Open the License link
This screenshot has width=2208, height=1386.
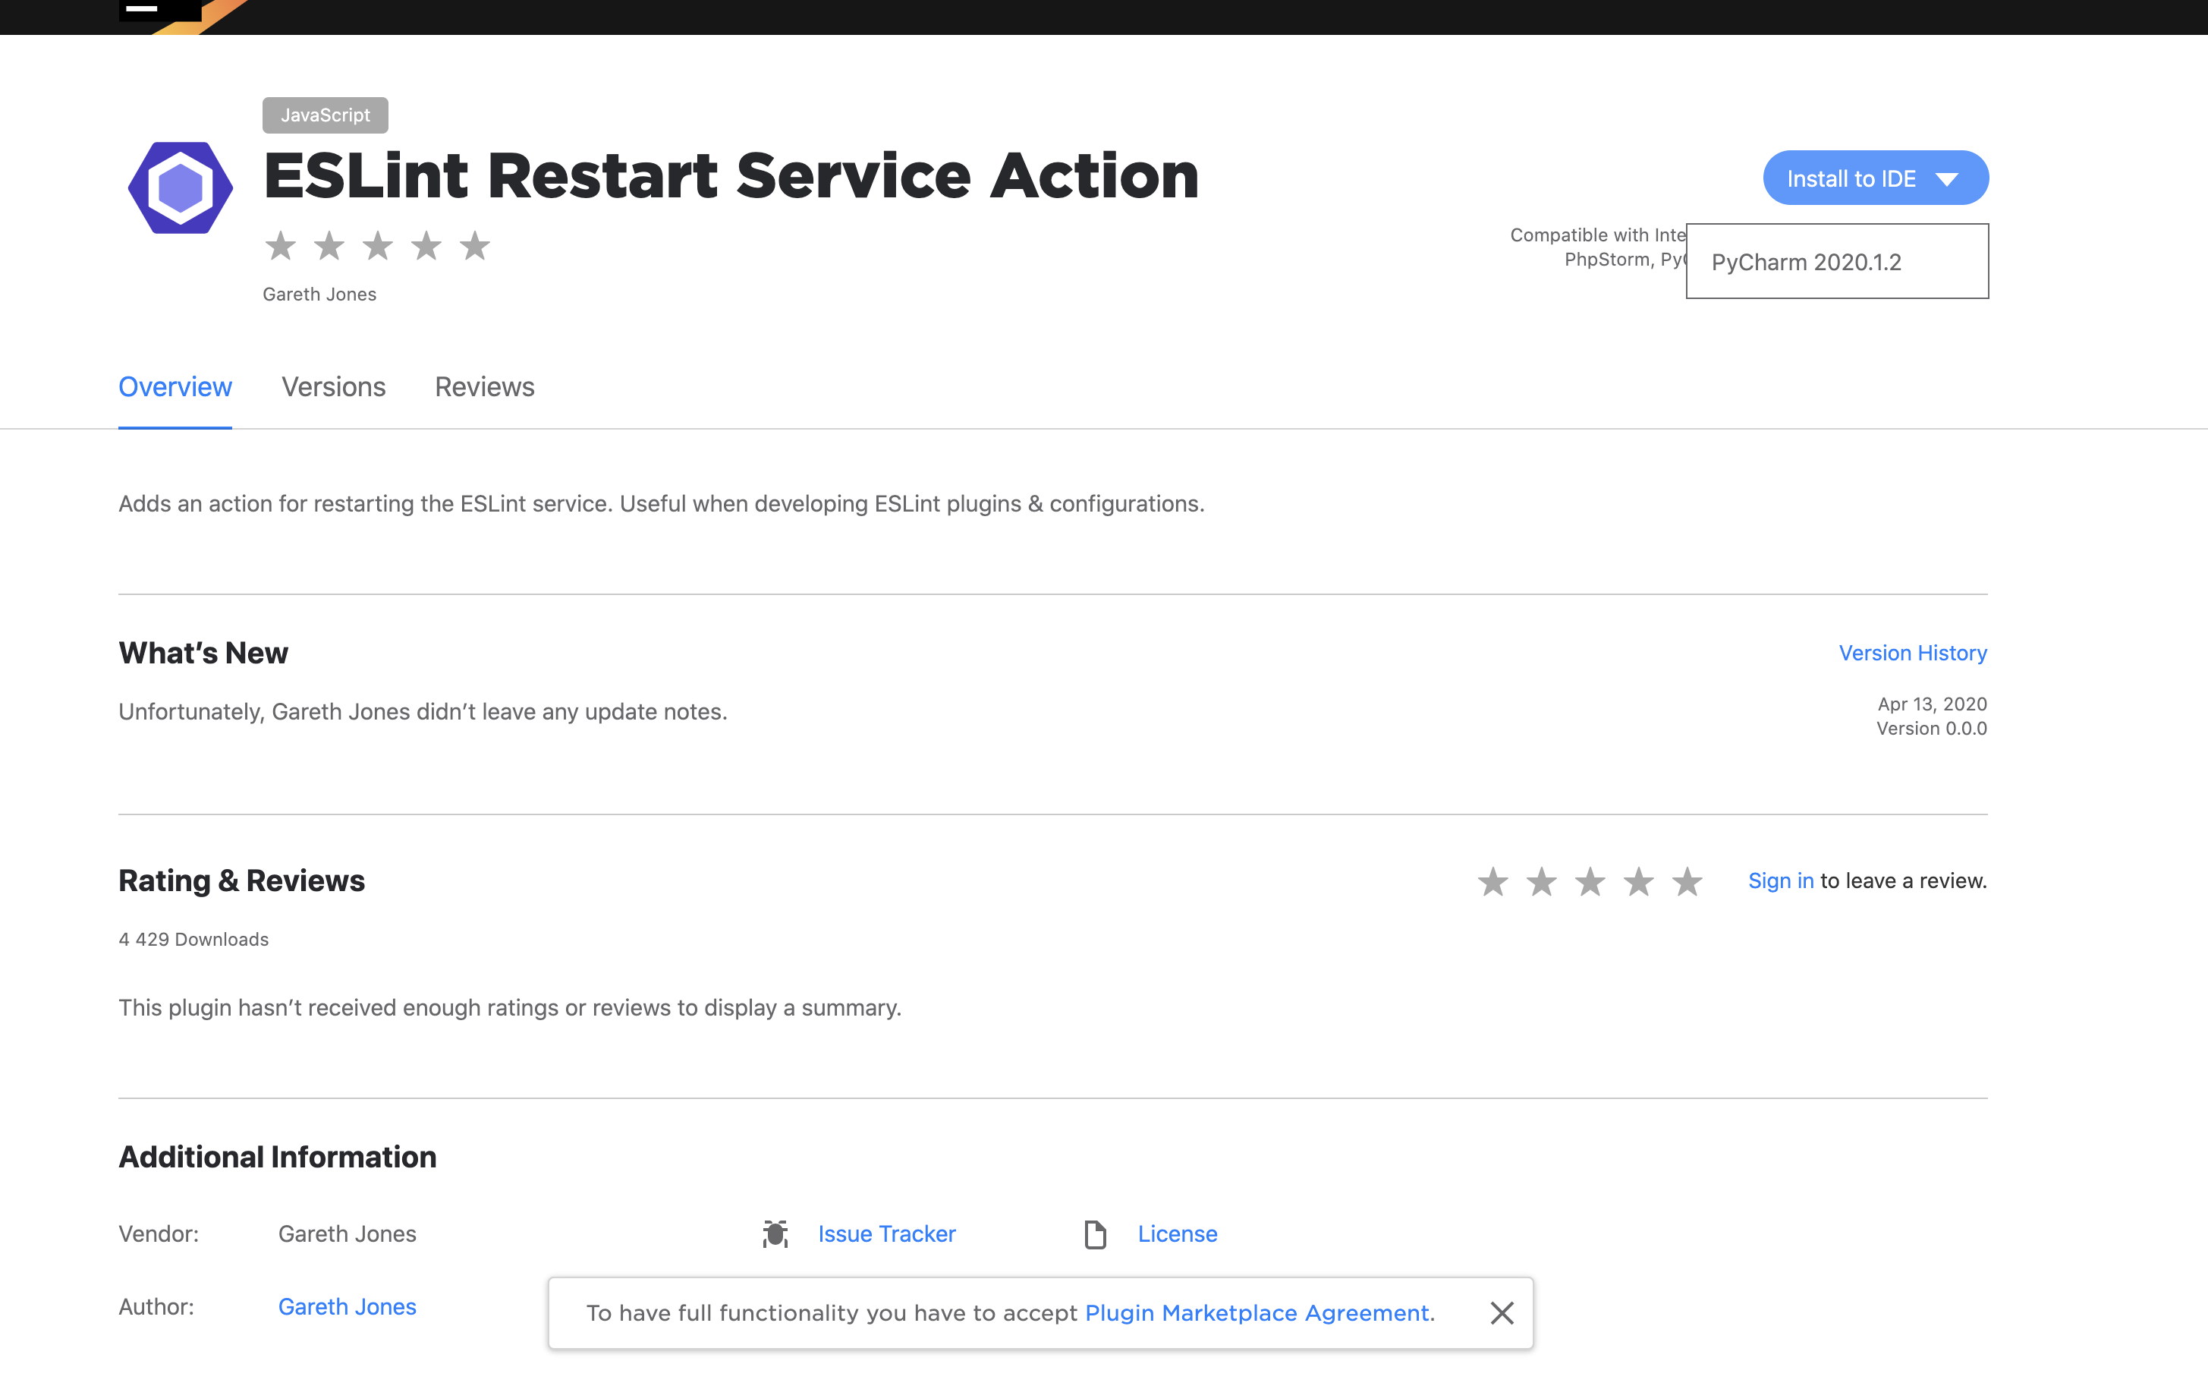click(1178, 1234)
